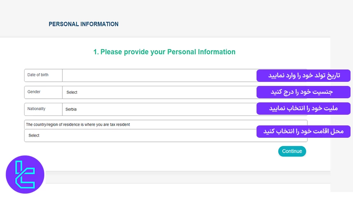Open the country of residence Select dropdown

point(140,136)
